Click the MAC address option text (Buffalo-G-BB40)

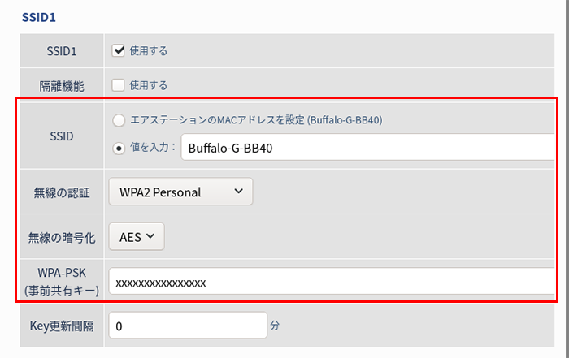[x=256, y=120]
